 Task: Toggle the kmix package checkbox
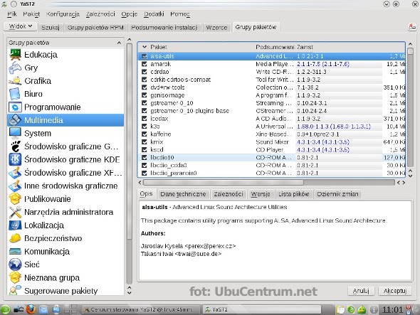(145, 142)
